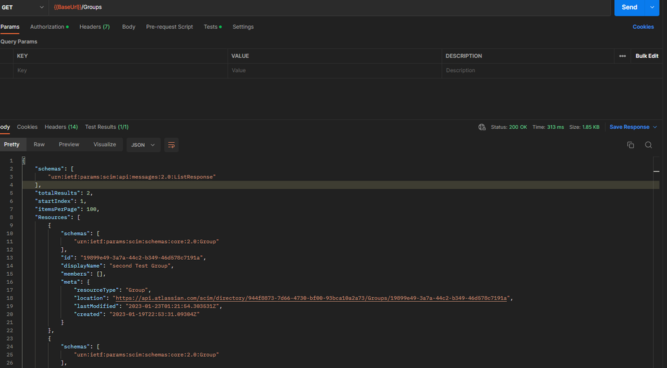Open search in response body
This screenshot has height=368, width=667.
coord(648,145)
